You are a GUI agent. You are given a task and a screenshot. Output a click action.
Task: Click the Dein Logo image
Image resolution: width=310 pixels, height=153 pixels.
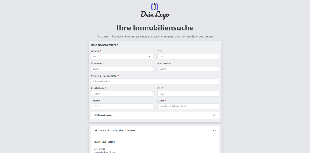(155, 11)
